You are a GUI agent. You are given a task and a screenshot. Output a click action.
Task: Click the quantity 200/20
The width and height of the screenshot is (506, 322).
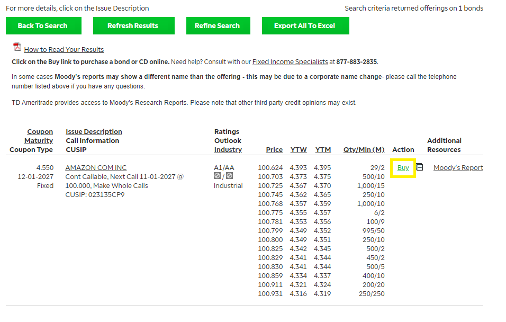pos(374,285)
